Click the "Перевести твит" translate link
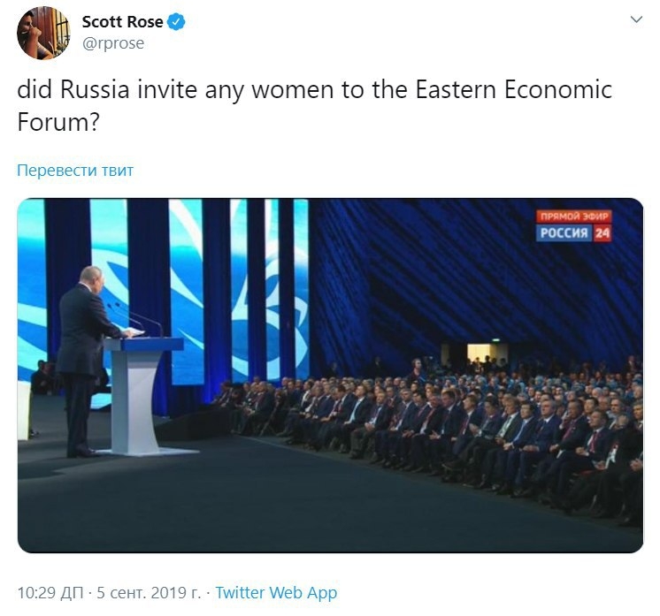Screen dimensions: 660x616 (x=75, y=171)
